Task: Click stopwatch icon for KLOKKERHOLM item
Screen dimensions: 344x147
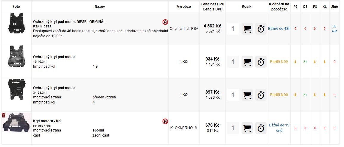Action: (x=261, y=128)
